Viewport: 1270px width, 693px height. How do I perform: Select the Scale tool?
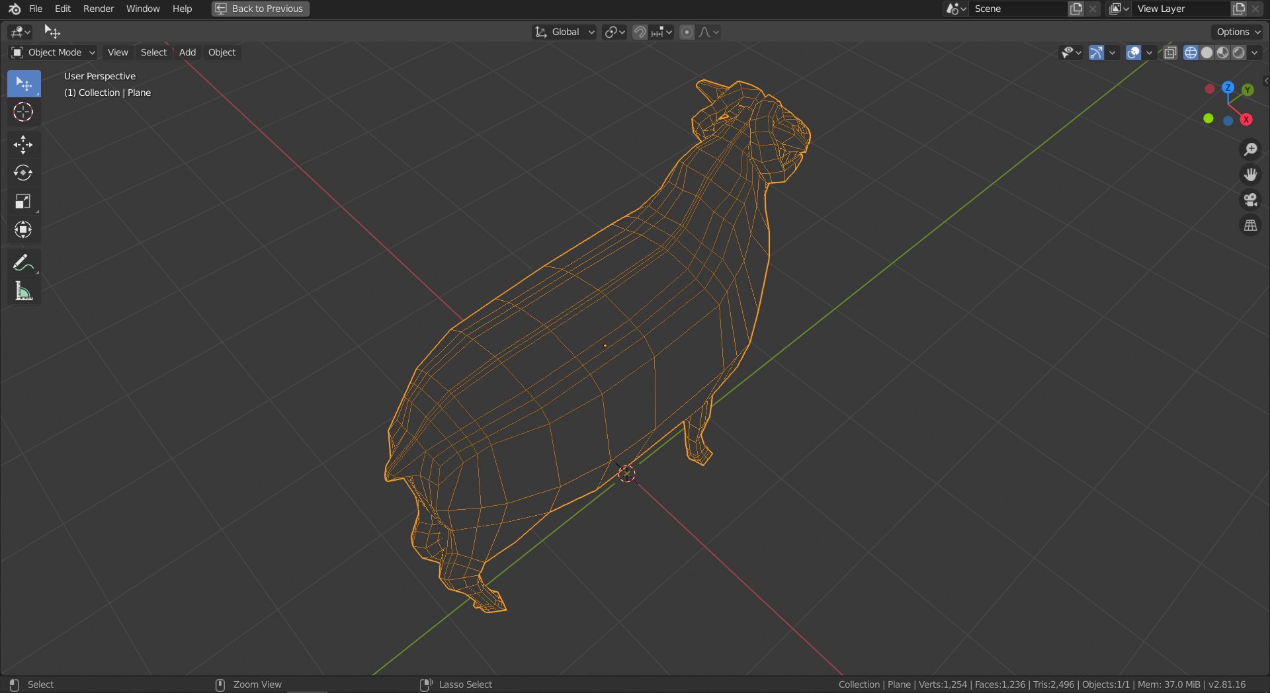24,201
